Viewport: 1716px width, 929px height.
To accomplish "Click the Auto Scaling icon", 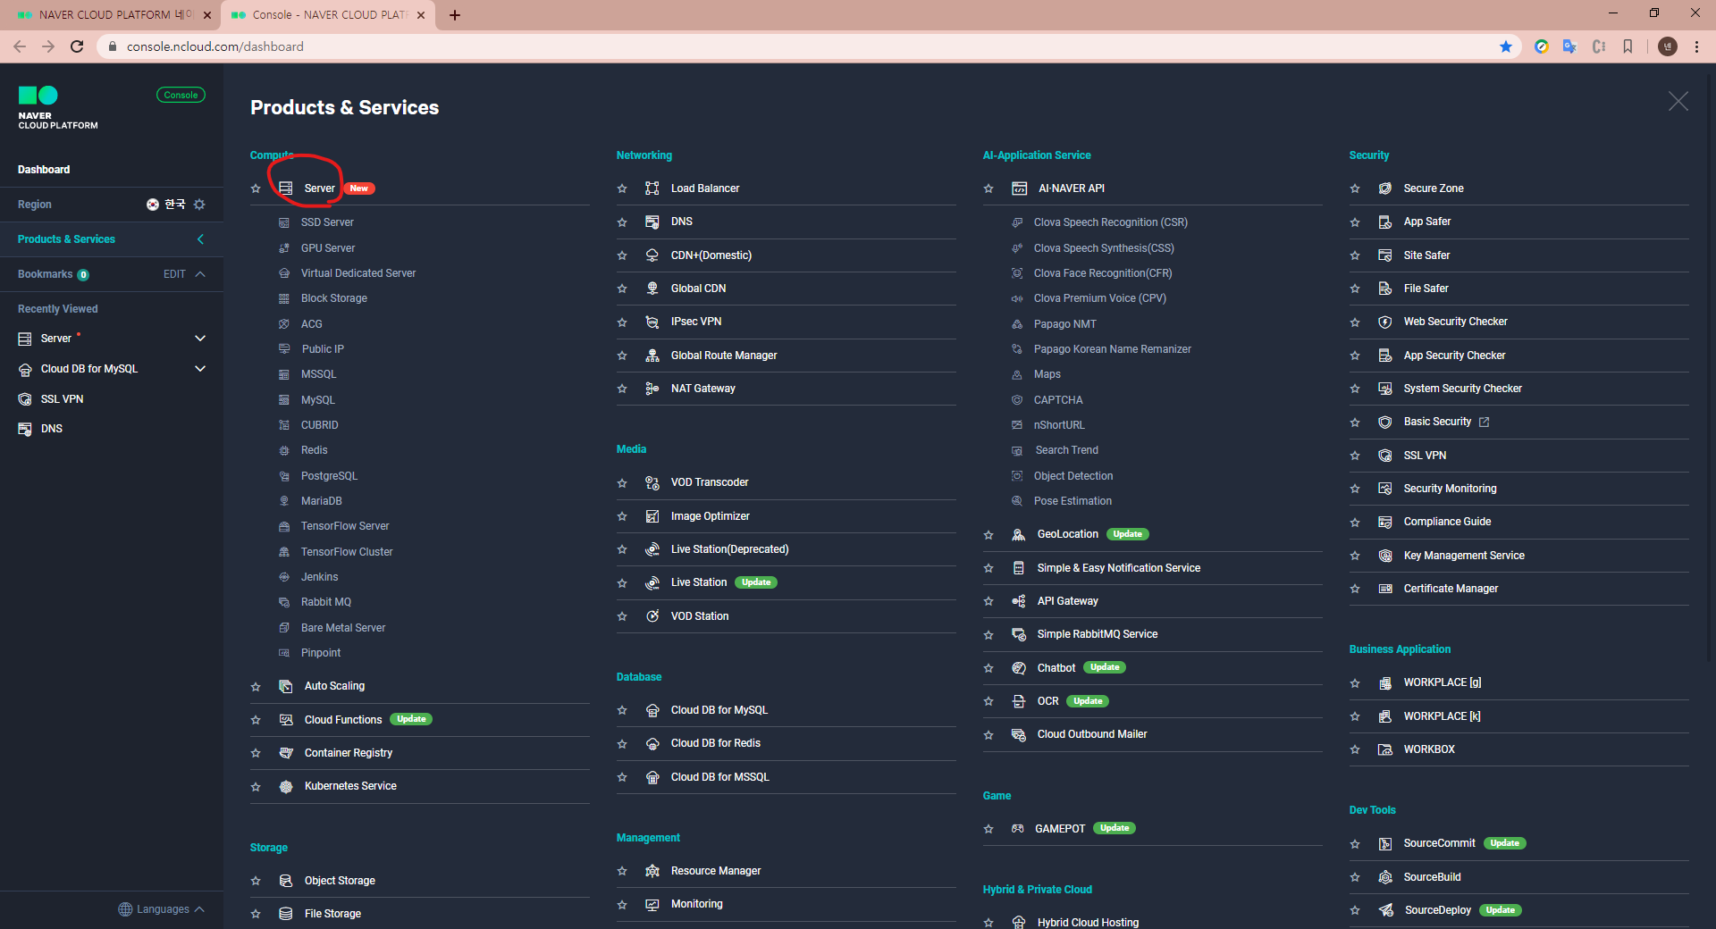I will pyautogui.click(x=286, y=686).
